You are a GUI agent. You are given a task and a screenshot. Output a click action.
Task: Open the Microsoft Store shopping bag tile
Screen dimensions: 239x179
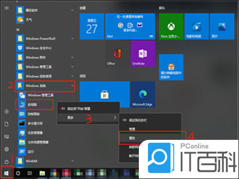pos(105,95)
